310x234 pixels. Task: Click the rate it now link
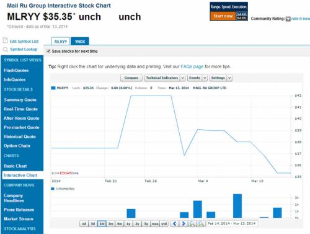[x=301, y=19]
